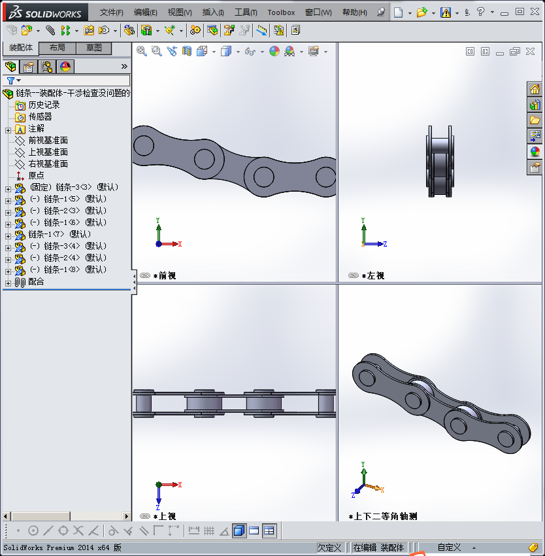
Task: Expand the 链条-1<7> component node
Action: pos(8,235)
